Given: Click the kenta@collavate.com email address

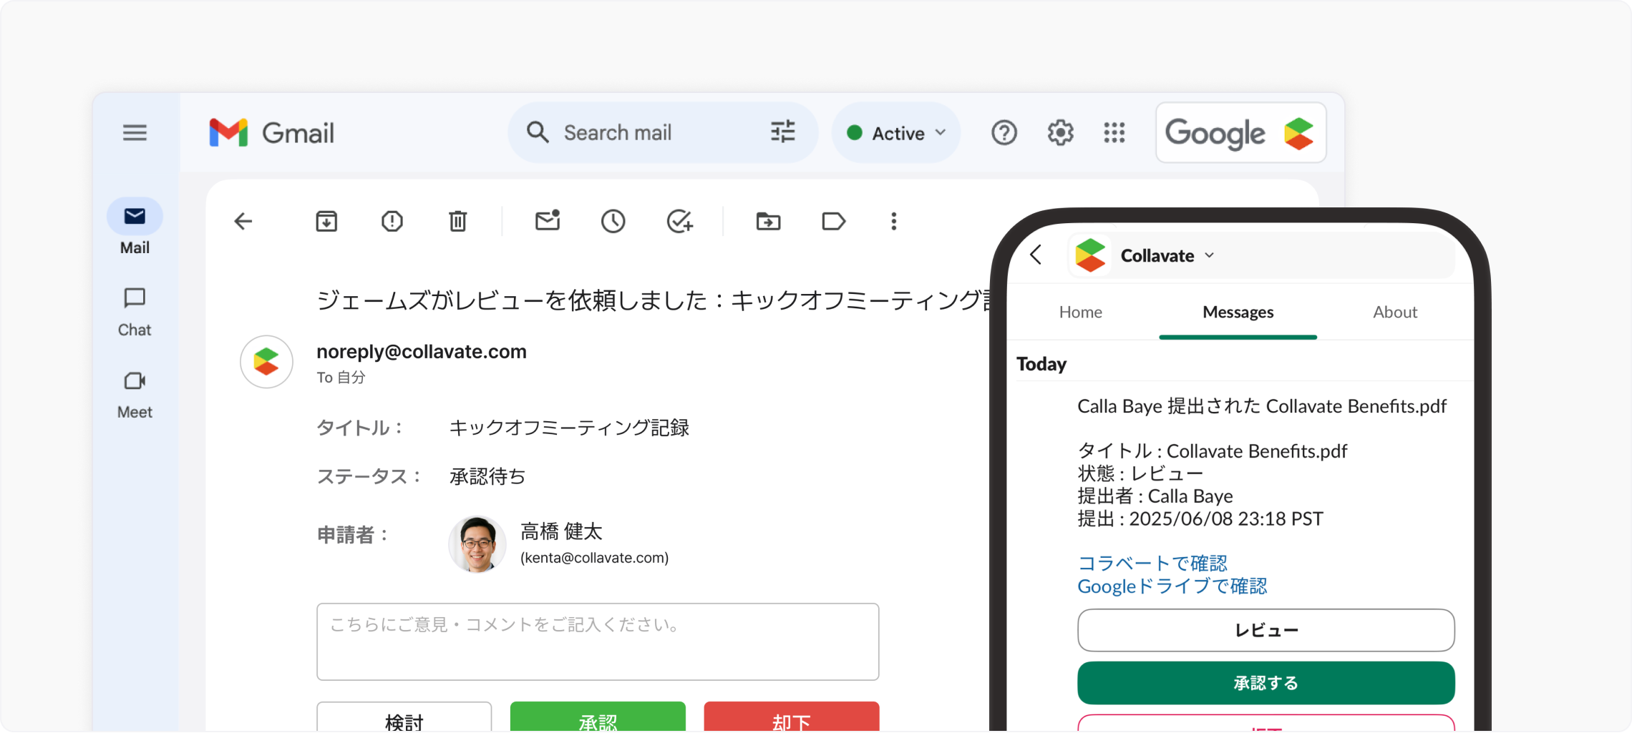Looking at the screenshot, I should pos(595,559).
